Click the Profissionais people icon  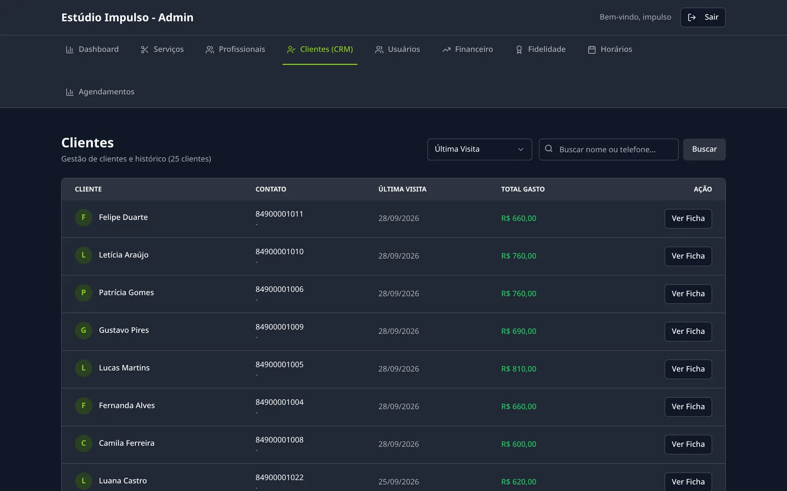pos(210,50)
